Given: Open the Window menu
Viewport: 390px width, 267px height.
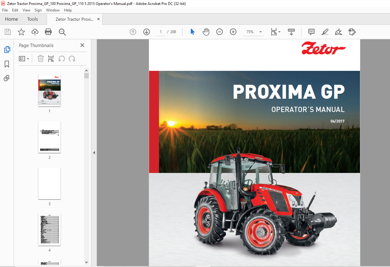Looking at the screenshot, I should [53, 10].
